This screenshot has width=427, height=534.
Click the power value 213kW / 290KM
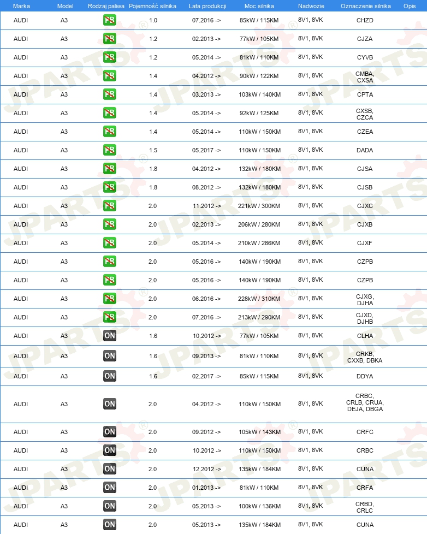pos(259,317)
